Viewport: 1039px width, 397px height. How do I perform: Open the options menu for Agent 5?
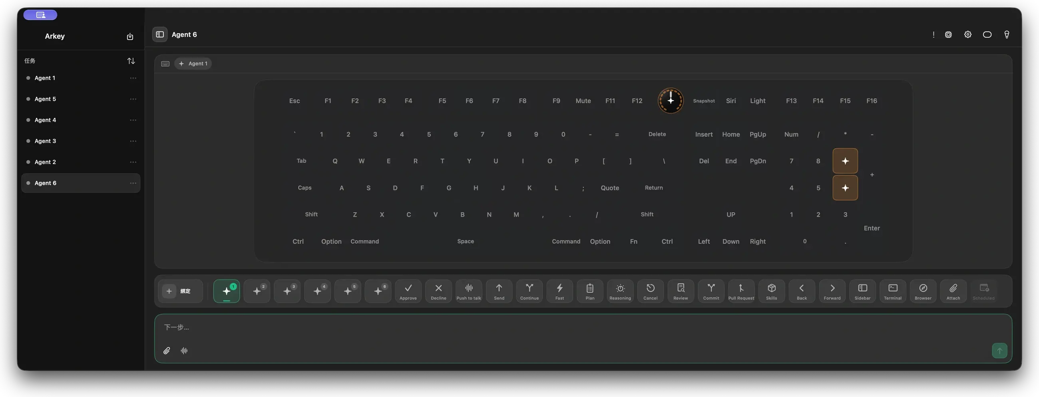pyautogui.click(x=133, y=99)
